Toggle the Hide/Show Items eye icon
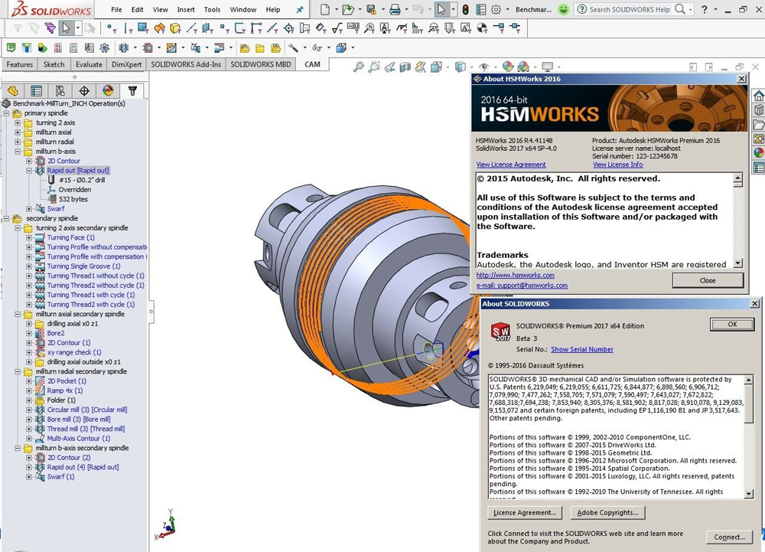 [484, 67]
